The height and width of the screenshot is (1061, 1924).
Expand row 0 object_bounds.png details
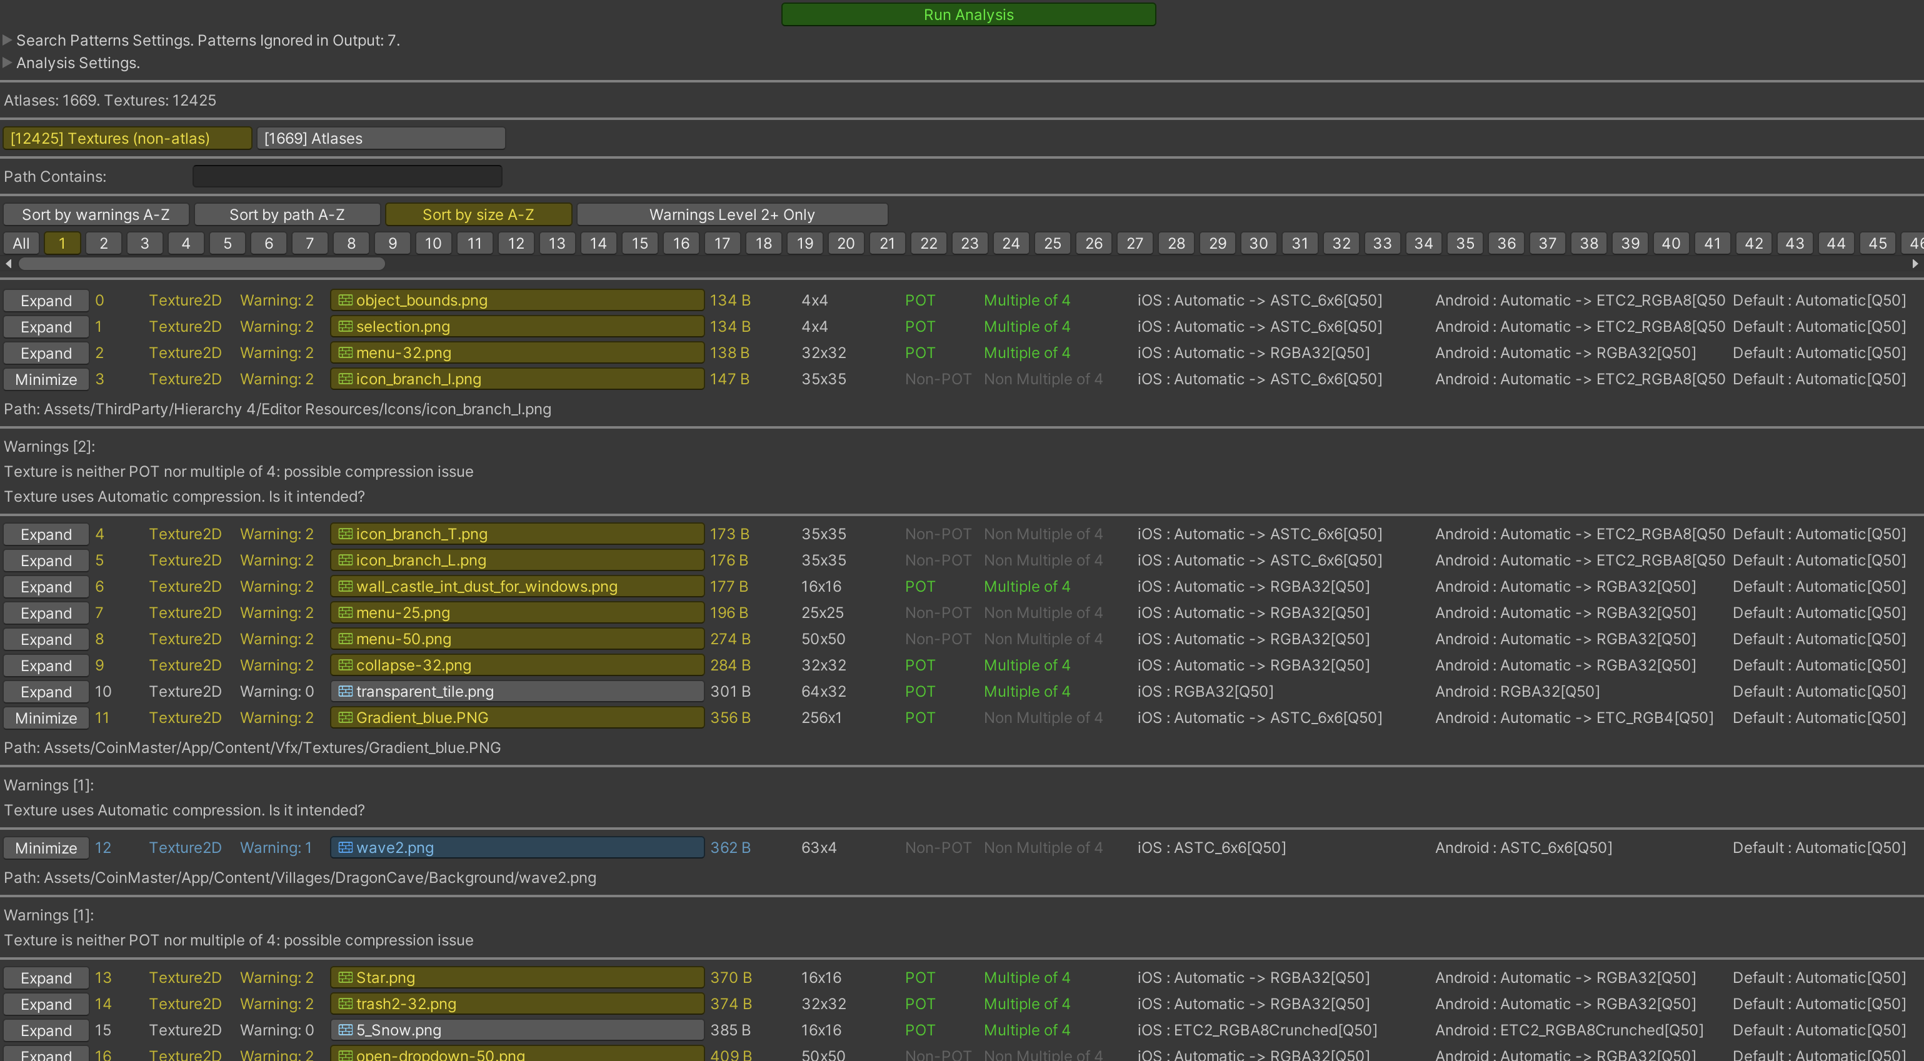[46, 300]
